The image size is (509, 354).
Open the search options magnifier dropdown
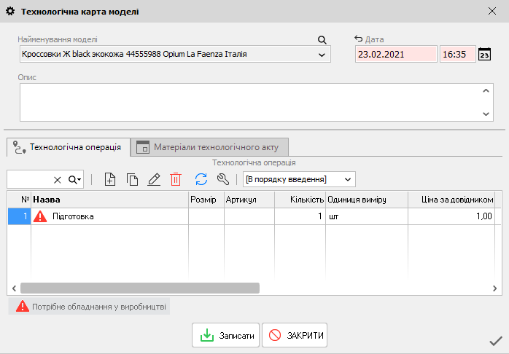[74, 179]
